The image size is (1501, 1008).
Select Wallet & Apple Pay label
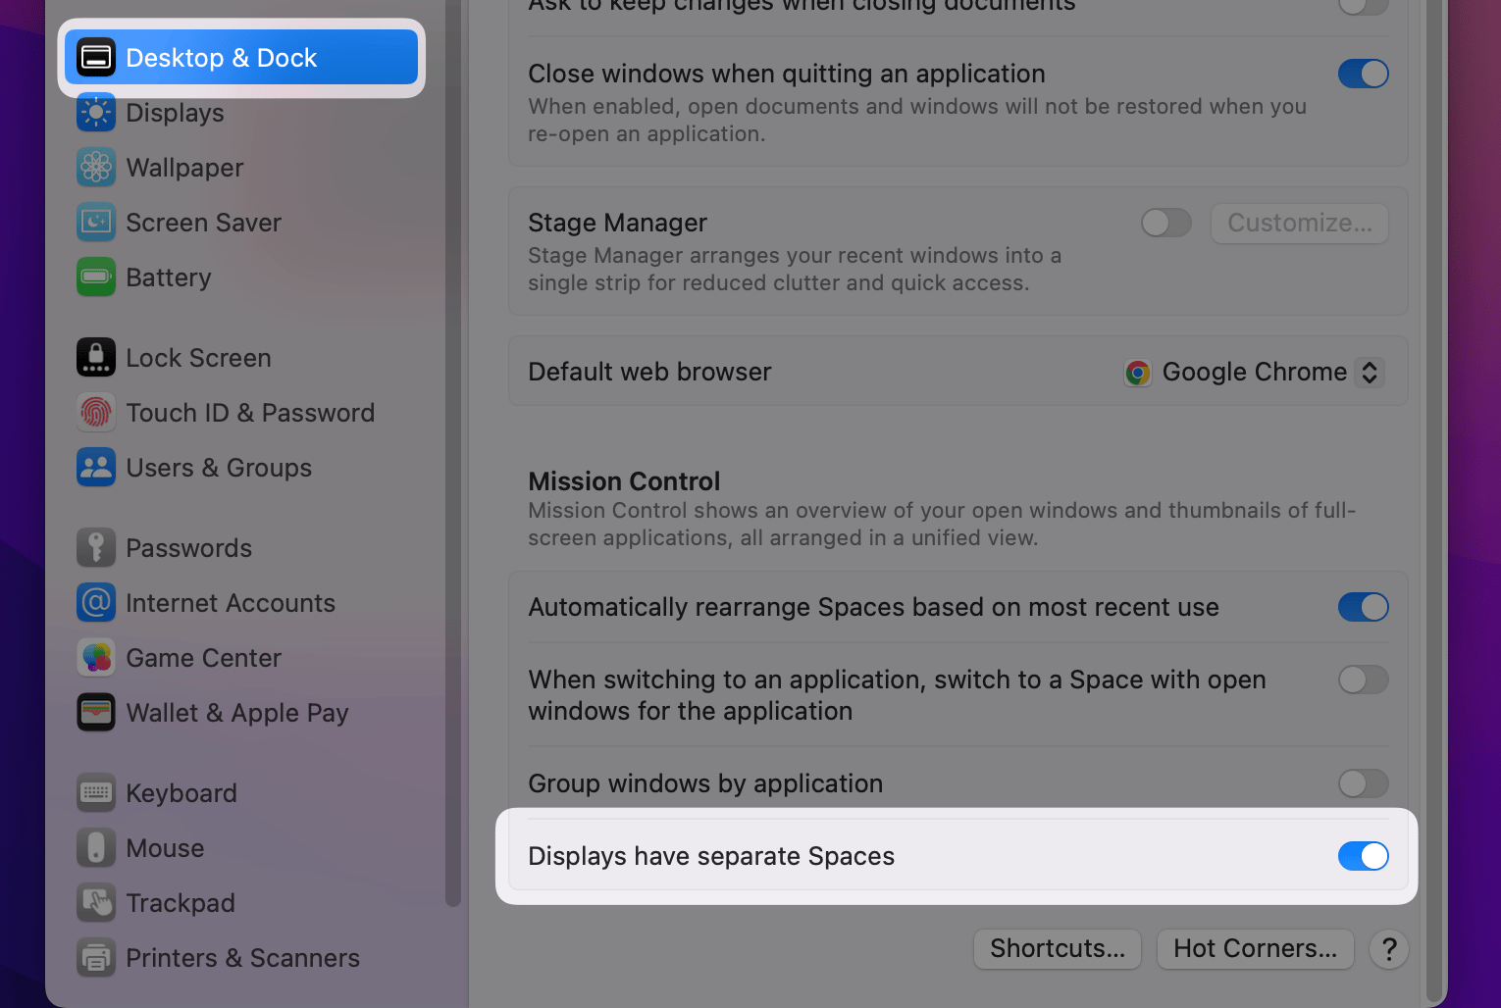coord(237,713)
